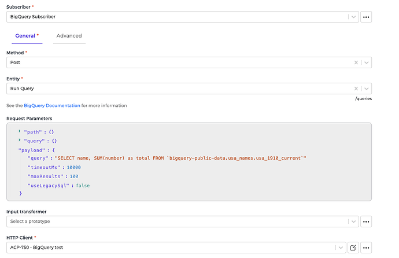Switch to the Advanced tab
Image resolution: width=399 pixels, height=258 pixels.
[x=69, y=36]
